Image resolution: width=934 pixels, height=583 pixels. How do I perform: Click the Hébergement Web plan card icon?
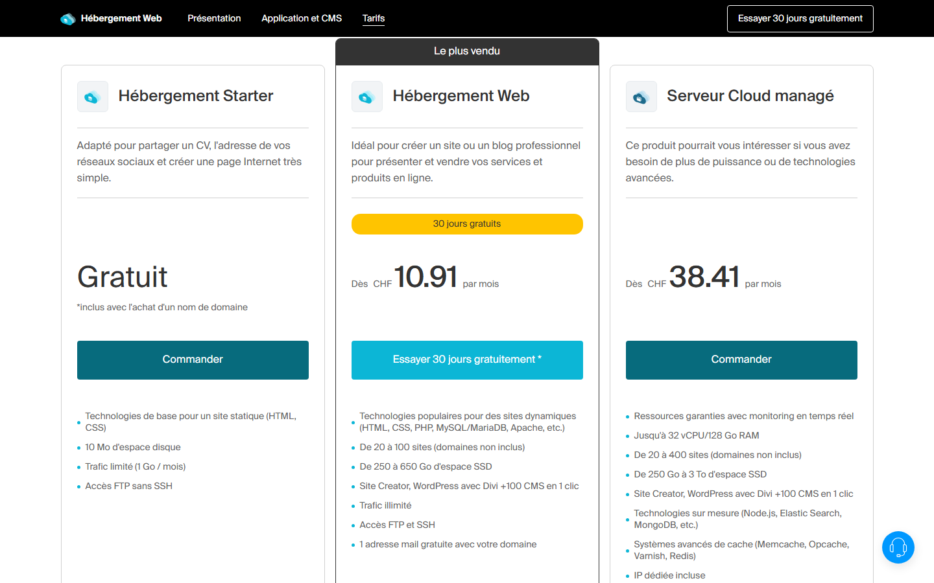click(x=367, y=97)
